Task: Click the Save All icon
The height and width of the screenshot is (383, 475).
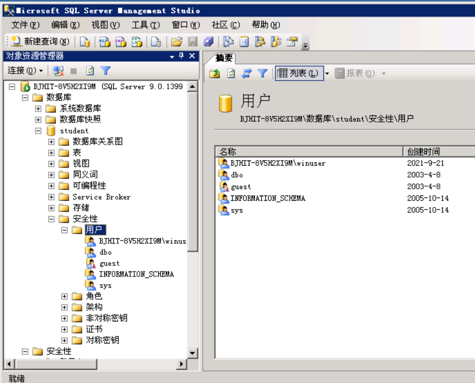Action: (x=208, y=42)
